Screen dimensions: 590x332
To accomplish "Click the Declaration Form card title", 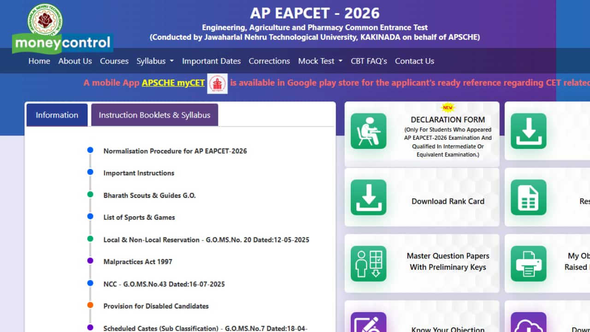I will coord(448,120).
